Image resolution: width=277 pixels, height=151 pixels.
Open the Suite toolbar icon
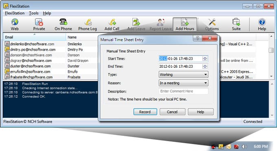(236, 24)
